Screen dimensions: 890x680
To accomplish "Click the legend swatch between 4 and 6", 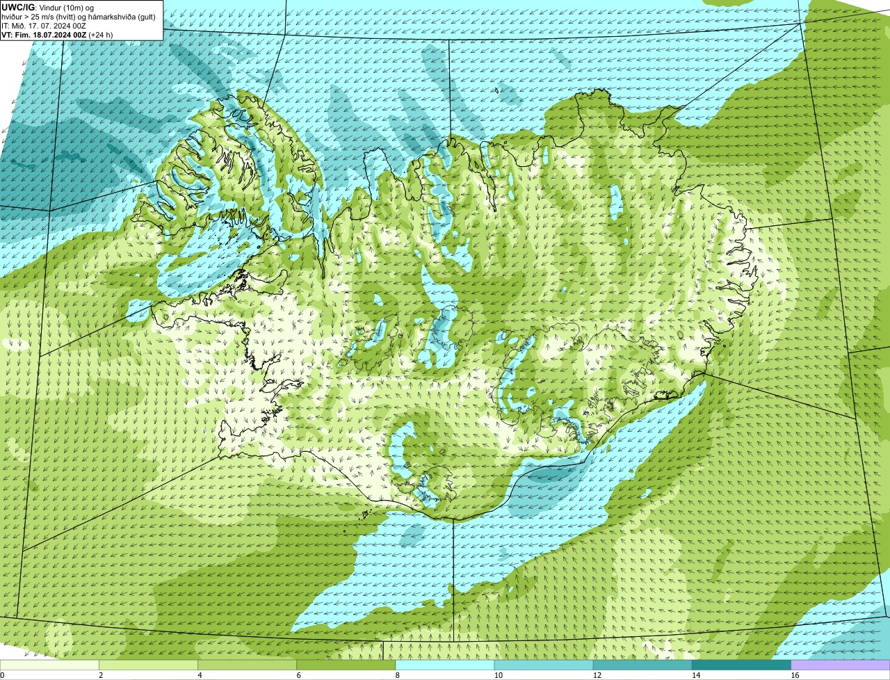I will 247,665.
